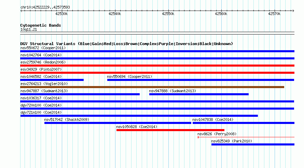304x168 pixels.
Task: Click the 42530k ruler label
Action: [x=61, y=14]
